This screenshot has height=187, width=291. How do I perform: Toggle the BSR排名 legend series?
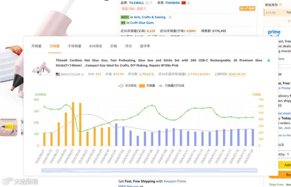(x=127, y=86)
